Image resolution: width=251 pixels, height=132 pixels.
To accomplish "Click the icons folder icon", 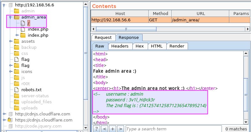I will pyautogui.click(x=17, y=72).
